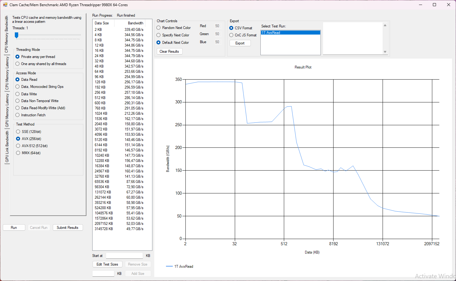This screenshot has width=456, height=281.
Task: Click the down arrow of the results text box scrollbar
Action: 385,52
